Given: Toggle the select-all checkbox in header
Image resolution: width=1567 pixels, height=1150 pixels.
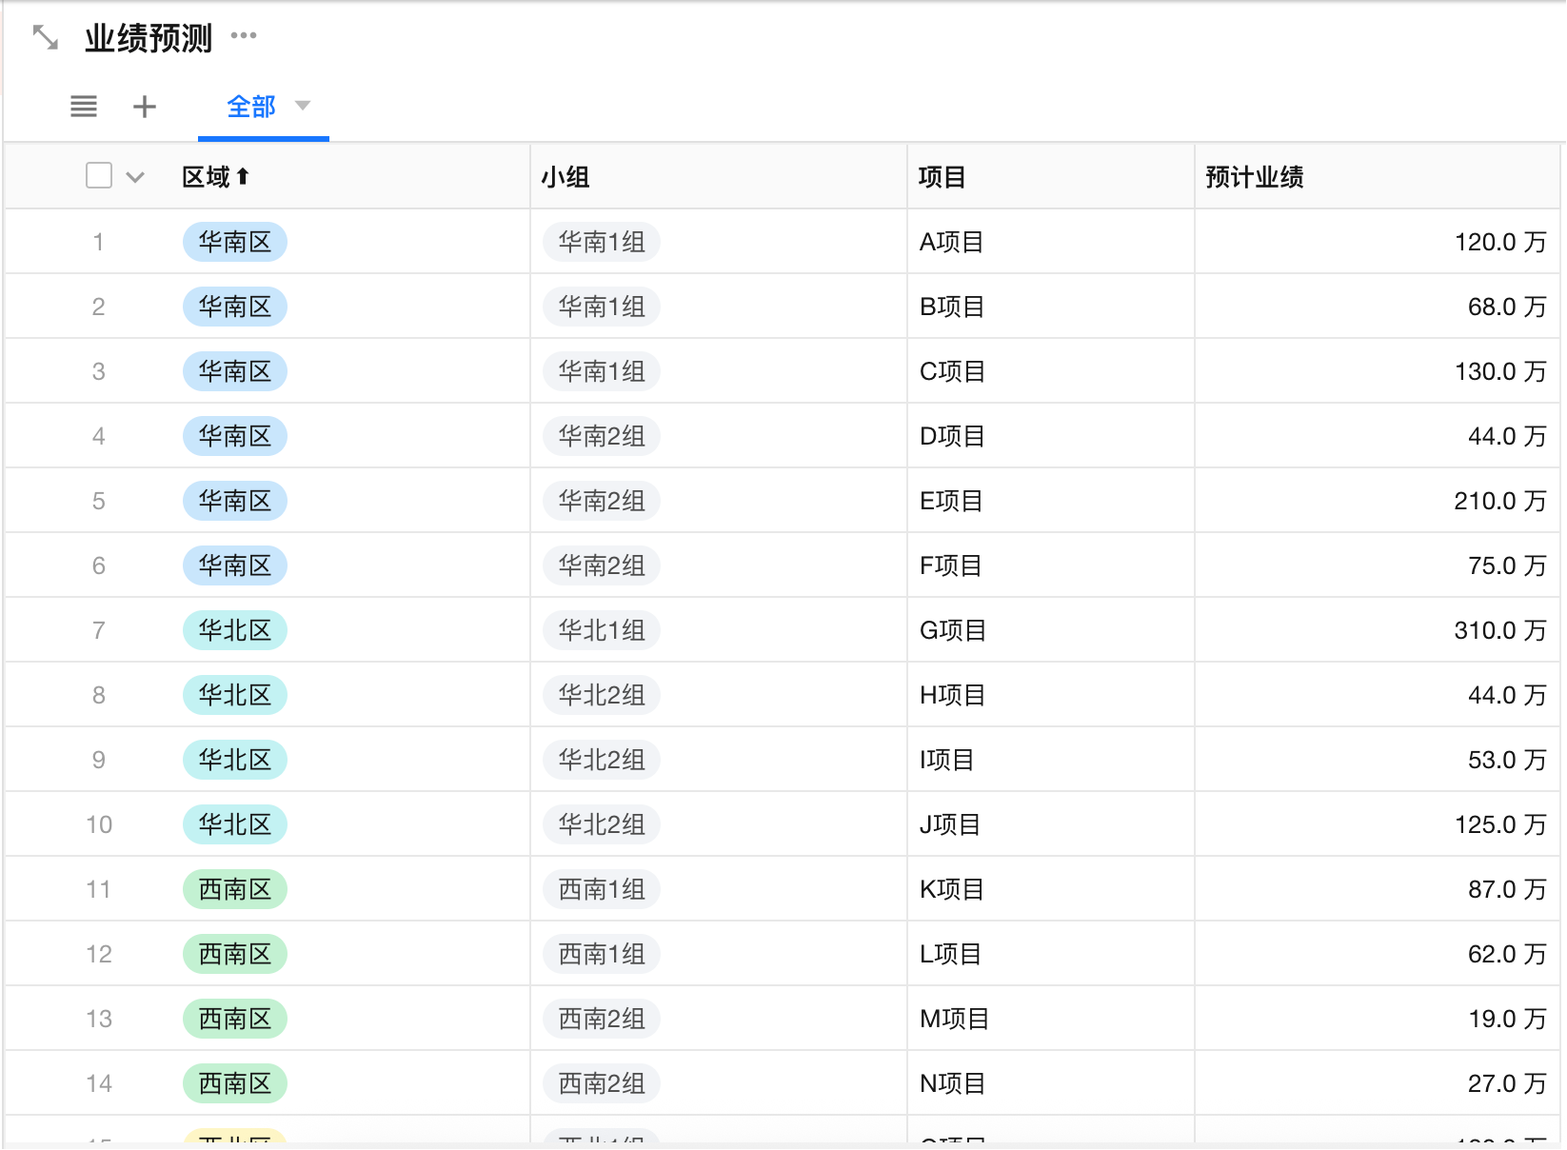Looking at the screenshot, I should [99, 176].
